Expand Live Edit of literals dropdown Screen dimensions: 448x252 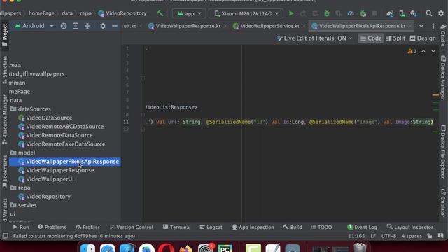pos(315,38)
